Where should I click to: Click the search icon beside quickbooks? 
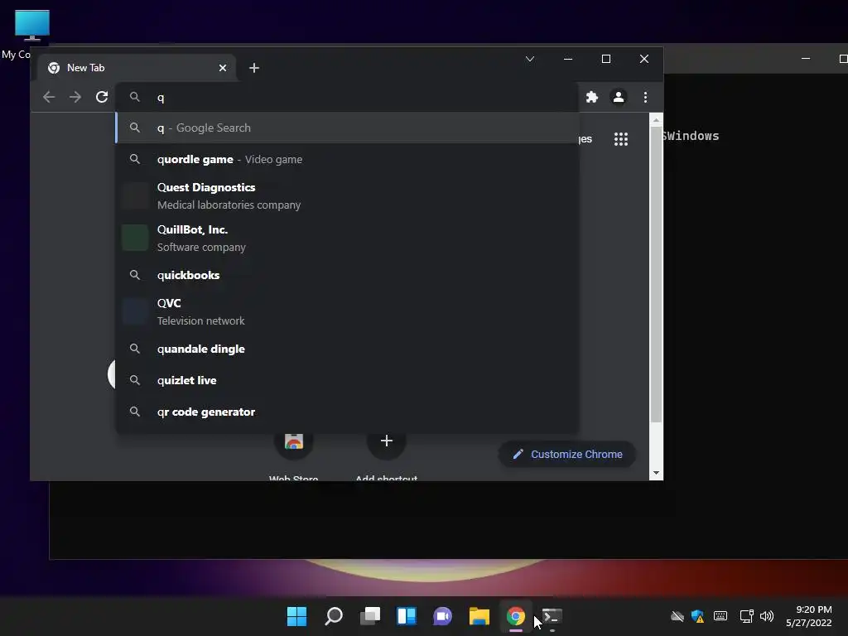(x=135, y=275)
